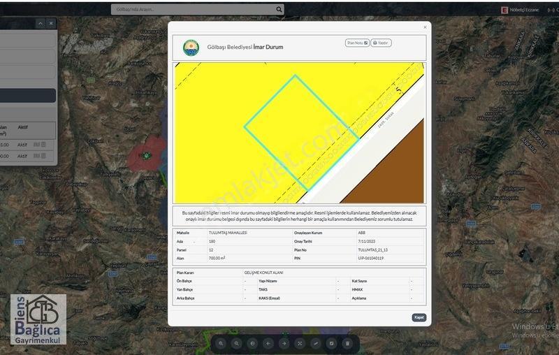Open the Nöbetçi Eczane link
This screenshot has height=355, width=559.
[x=520, y=10]
